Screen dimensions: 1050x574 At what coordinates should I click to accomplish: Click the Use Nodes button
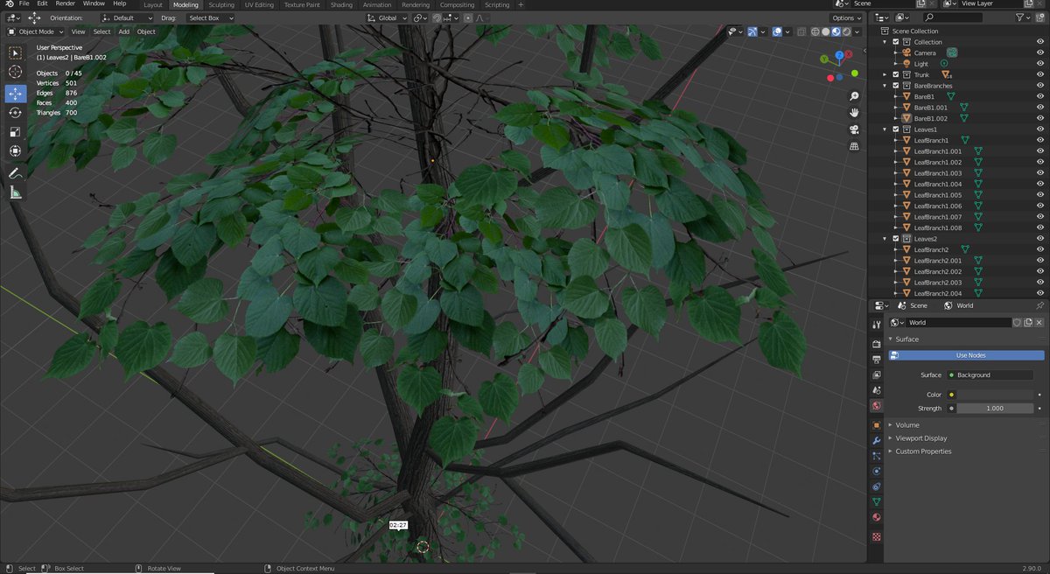(966, 355)
